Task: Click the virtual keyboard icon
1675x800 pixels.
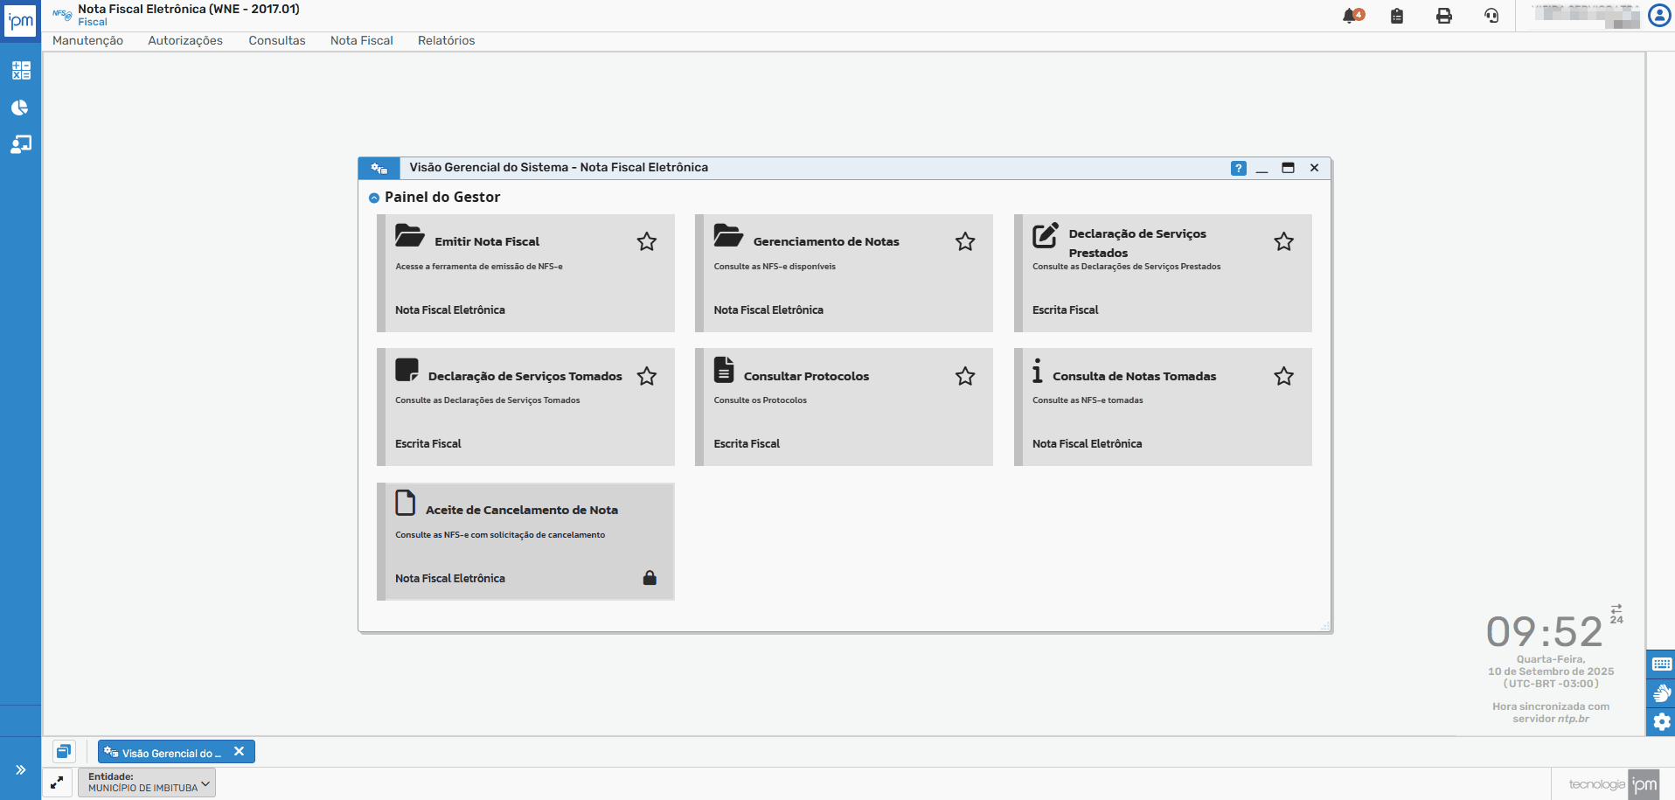Action: click(1661, 664)
